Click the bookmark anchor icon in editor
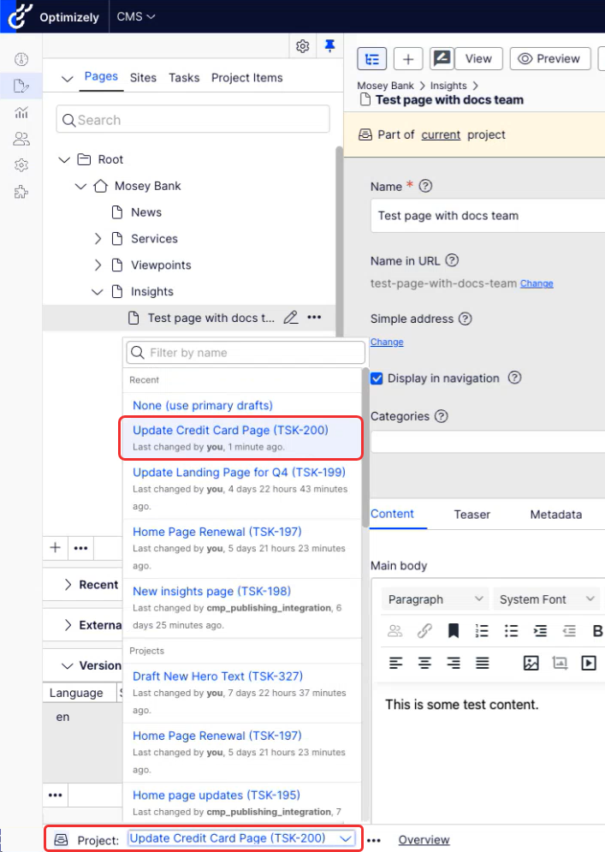 (454, 631)
